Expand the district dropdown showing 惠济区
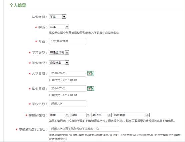Screen dimensions: 185x142 coord(102,115)
